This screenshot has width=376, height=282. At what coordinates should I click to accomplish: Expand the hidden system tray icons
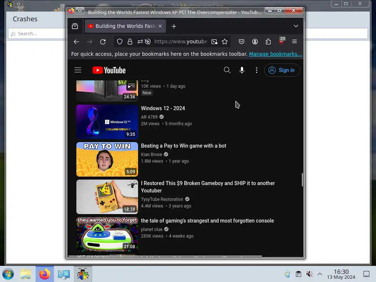click(x=320, y=274)
